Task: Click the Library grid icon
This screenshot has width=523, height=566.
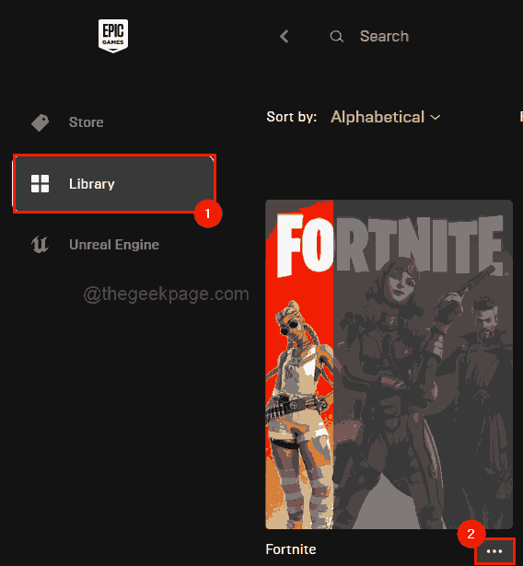Action: click(x=41, y=184)
